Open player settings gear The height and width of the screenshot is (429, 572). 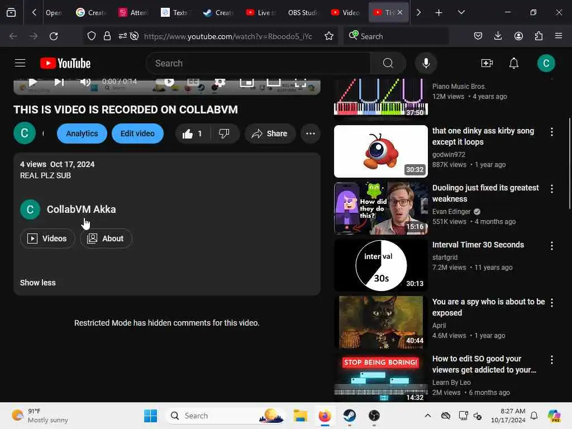tap(220, 82)
